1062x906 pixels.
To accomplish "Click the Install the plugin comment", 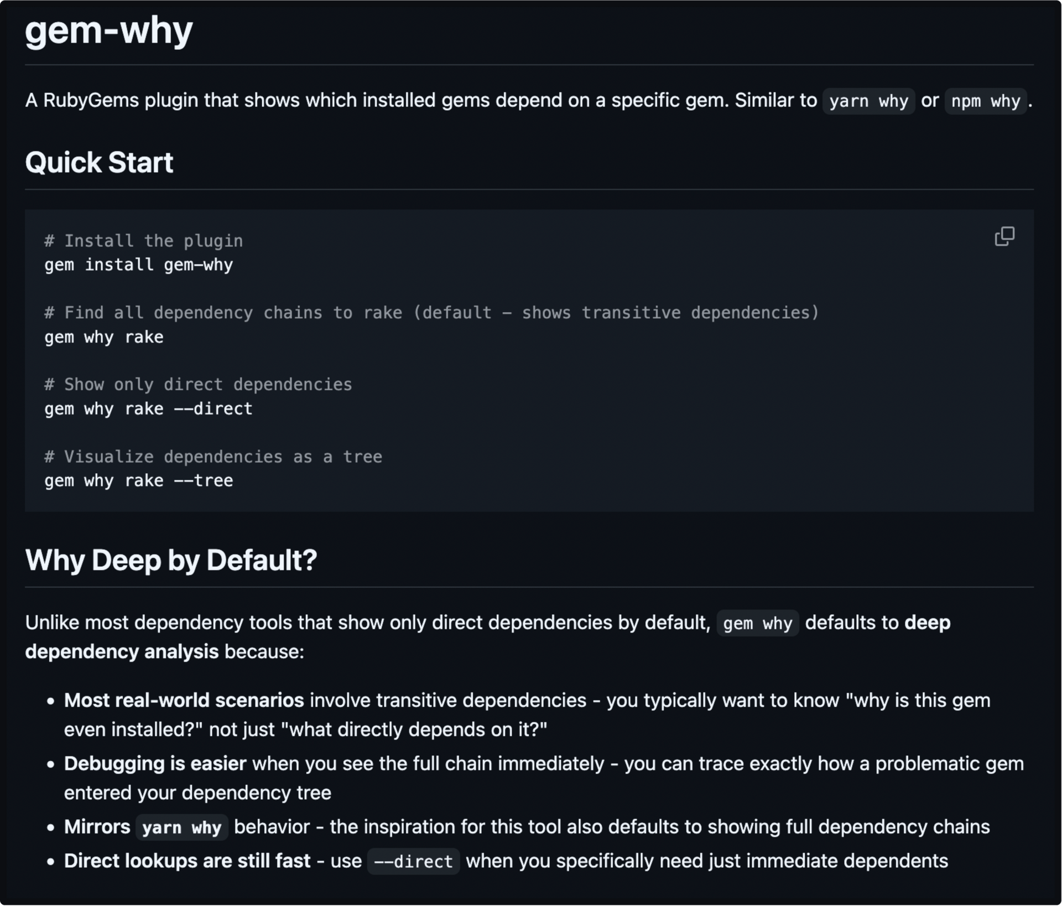I will [x=144, y=241].
